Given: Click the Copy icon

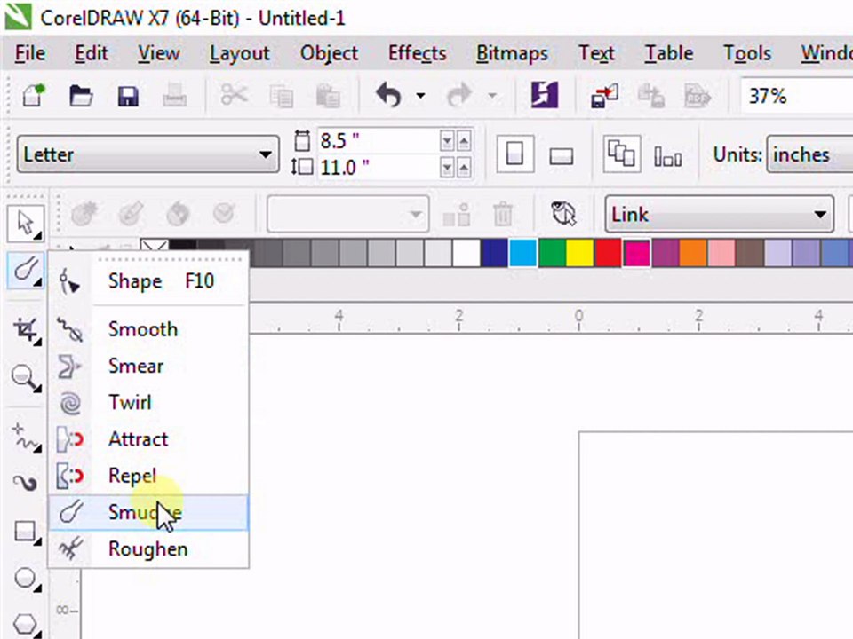Looking at the screenshot, I should (x=282, y=96).
